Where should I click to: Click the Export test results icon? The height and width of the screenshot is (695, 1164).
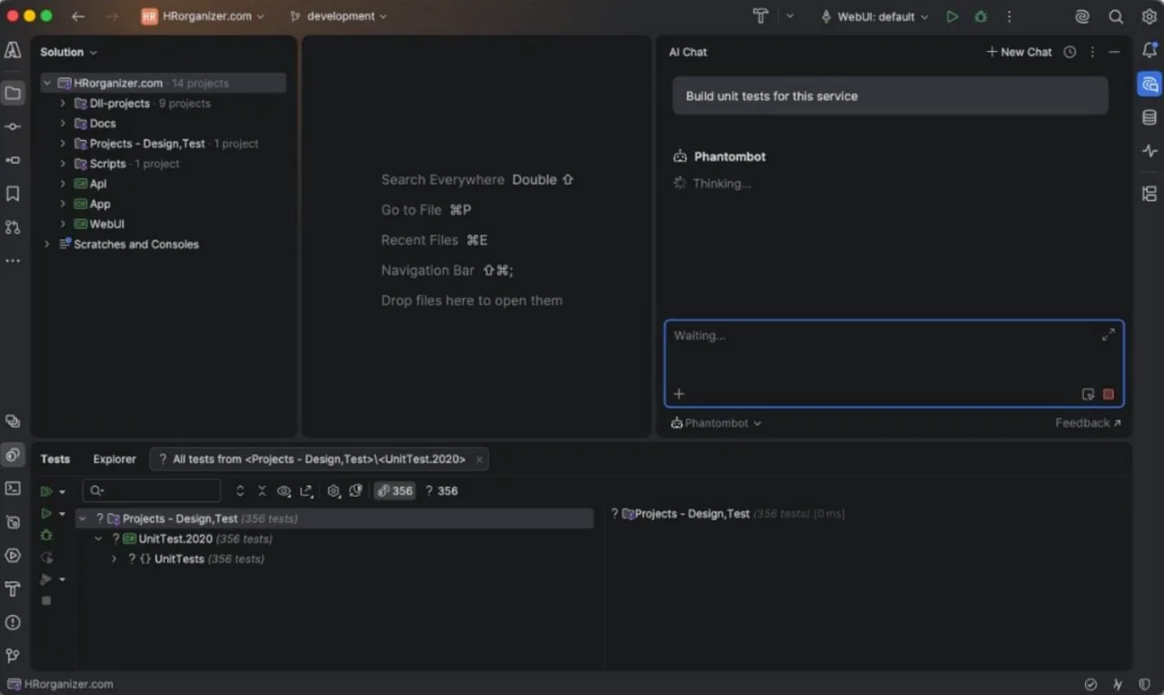[x=306, y=491]
